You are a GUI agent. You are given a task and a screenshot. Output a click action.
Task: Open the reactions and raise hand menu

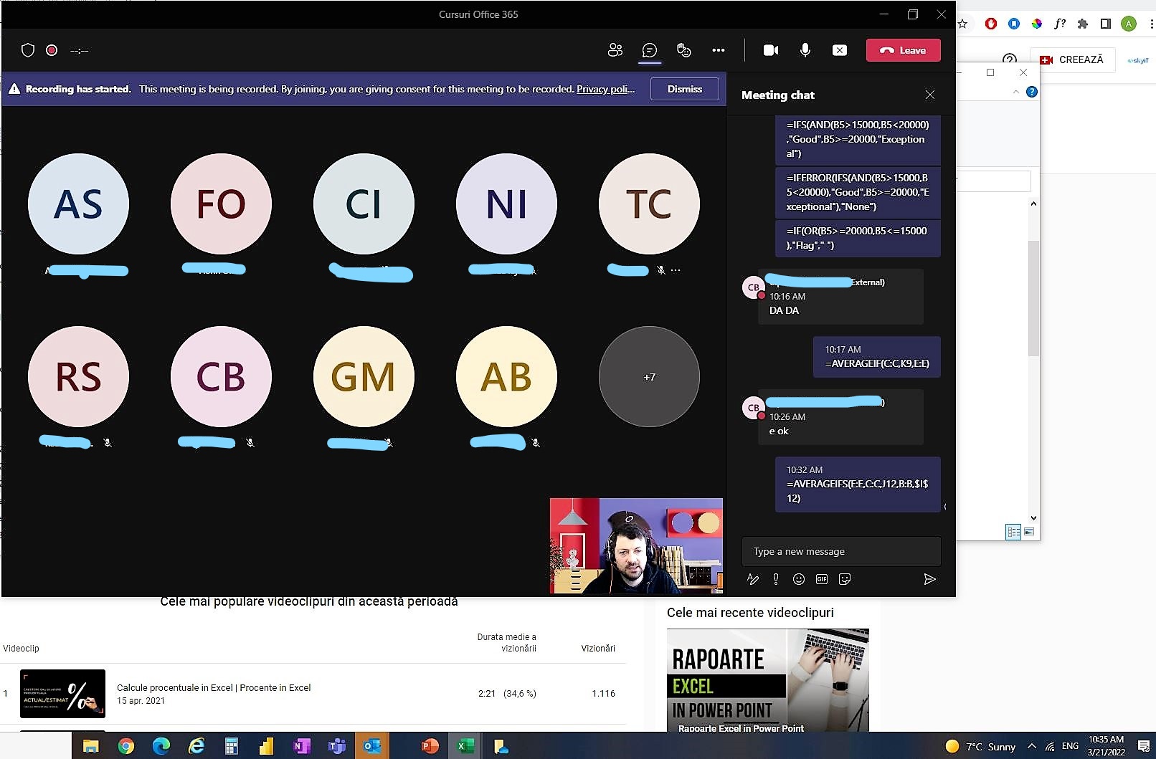[683, 50]
